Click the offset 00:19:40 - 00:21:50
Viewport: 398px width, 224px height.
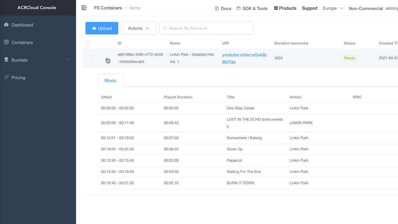point(117,183)
